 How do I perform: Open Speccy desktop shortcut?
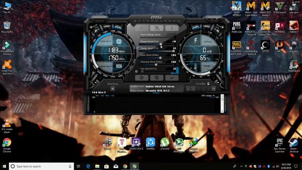(108, 144)
